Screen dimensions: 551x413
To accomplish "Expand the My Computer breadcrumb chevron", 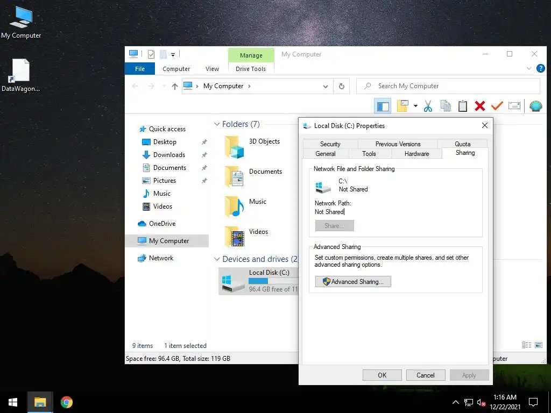I will (249, 86).
